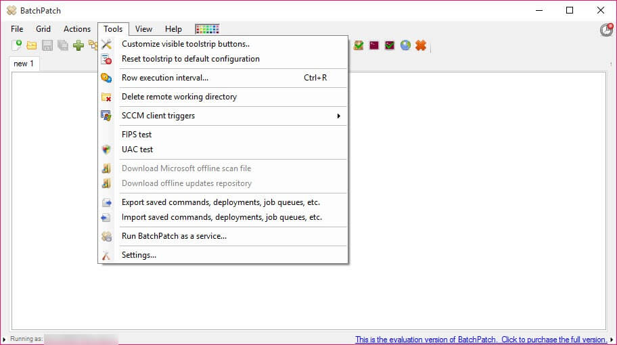Click the status bar right arrow
This screenshot has height=345, width=617.
tap(612, 340)
